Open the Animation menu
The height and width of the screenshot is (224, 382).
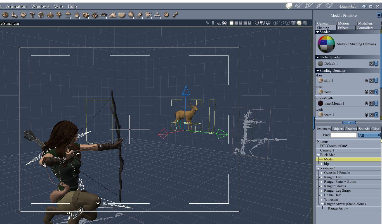click(x=16, y=6)
